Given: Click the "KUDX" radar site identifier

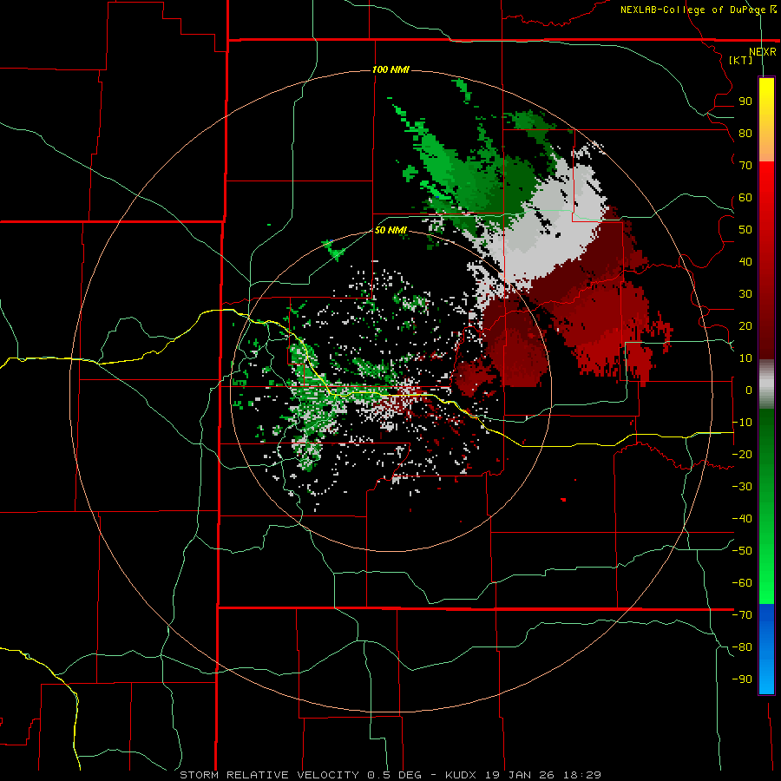Looking at the screenshot, I should coord(462,775).
